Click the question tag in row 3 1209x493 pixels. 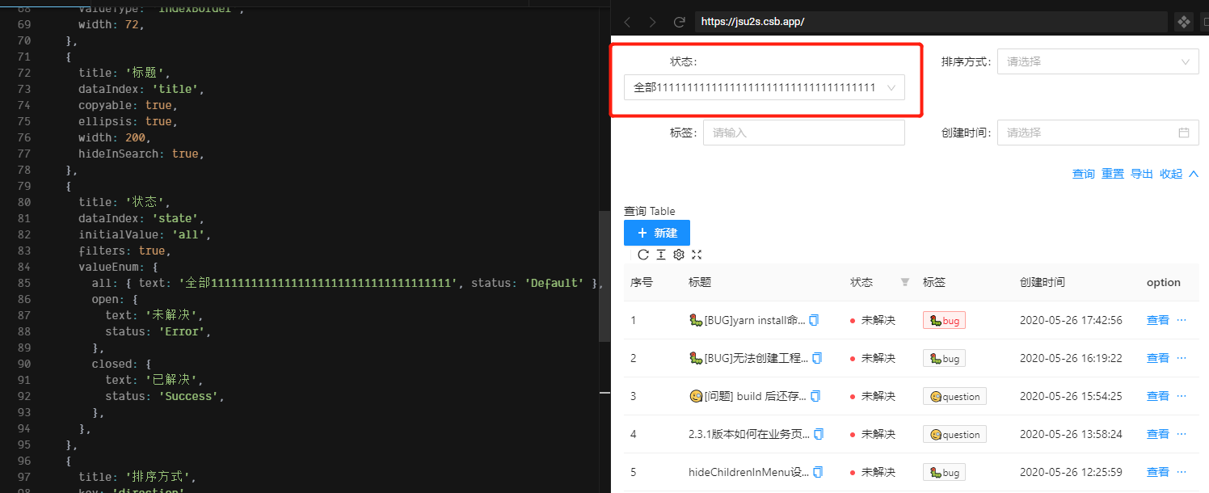(954, 396)
